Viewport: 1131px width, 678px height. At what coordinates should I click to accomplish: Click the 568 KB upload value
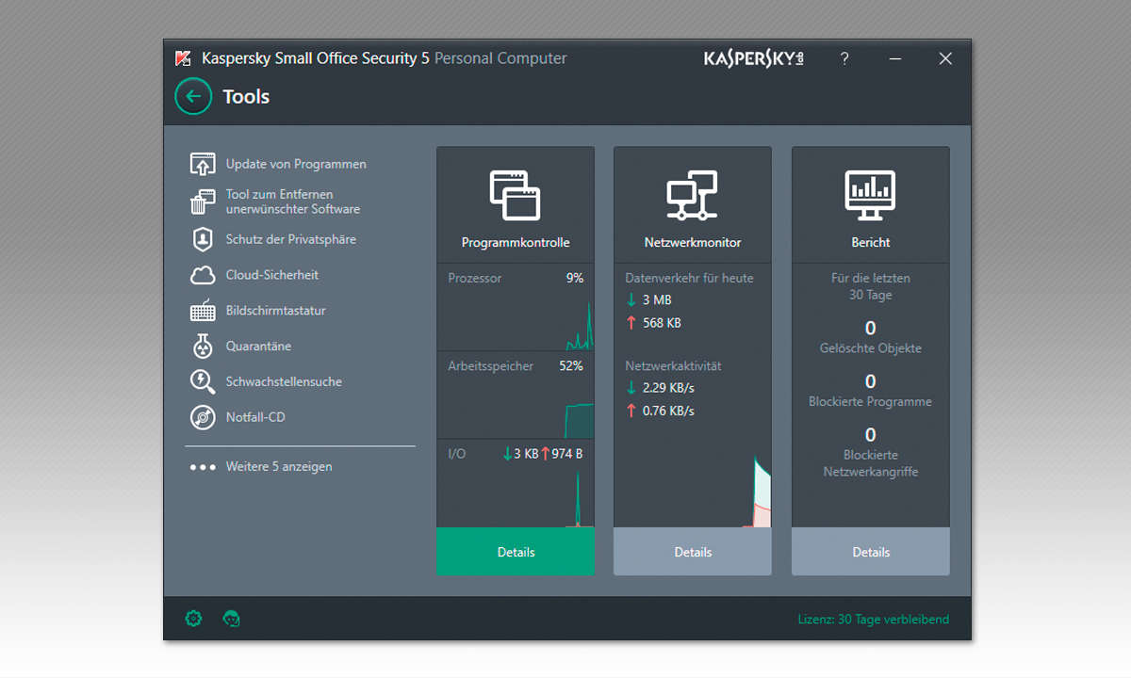[662, 323]
